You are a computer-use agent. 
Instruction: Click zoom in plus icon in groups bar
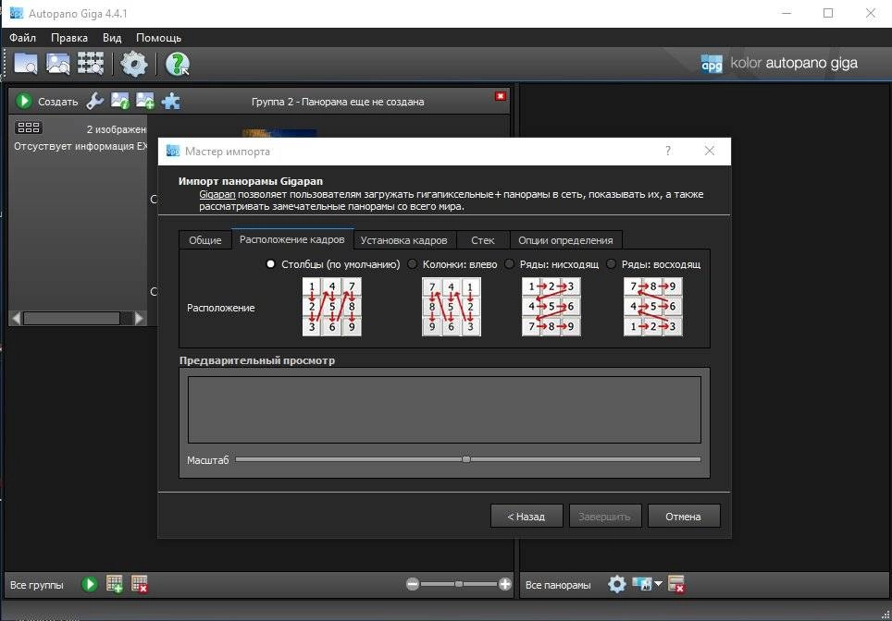[504, 584]
